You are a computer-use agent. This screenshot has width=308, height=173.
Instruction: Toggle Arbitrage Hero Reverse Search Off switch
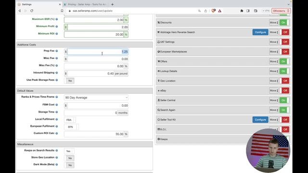[x=284, y=32]
